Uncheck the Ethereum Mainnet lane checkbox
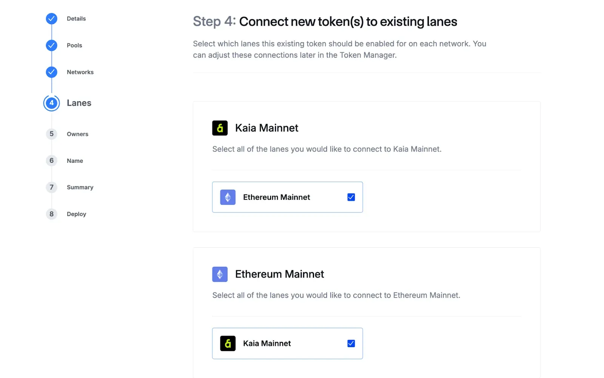The height and width of the screenshot is (378, 604). tap(351, 197)
